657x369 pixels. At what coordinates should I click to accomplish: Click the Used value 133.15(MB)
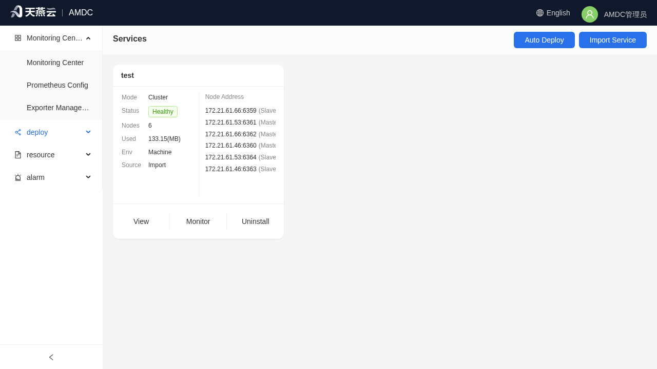point(164,139)
